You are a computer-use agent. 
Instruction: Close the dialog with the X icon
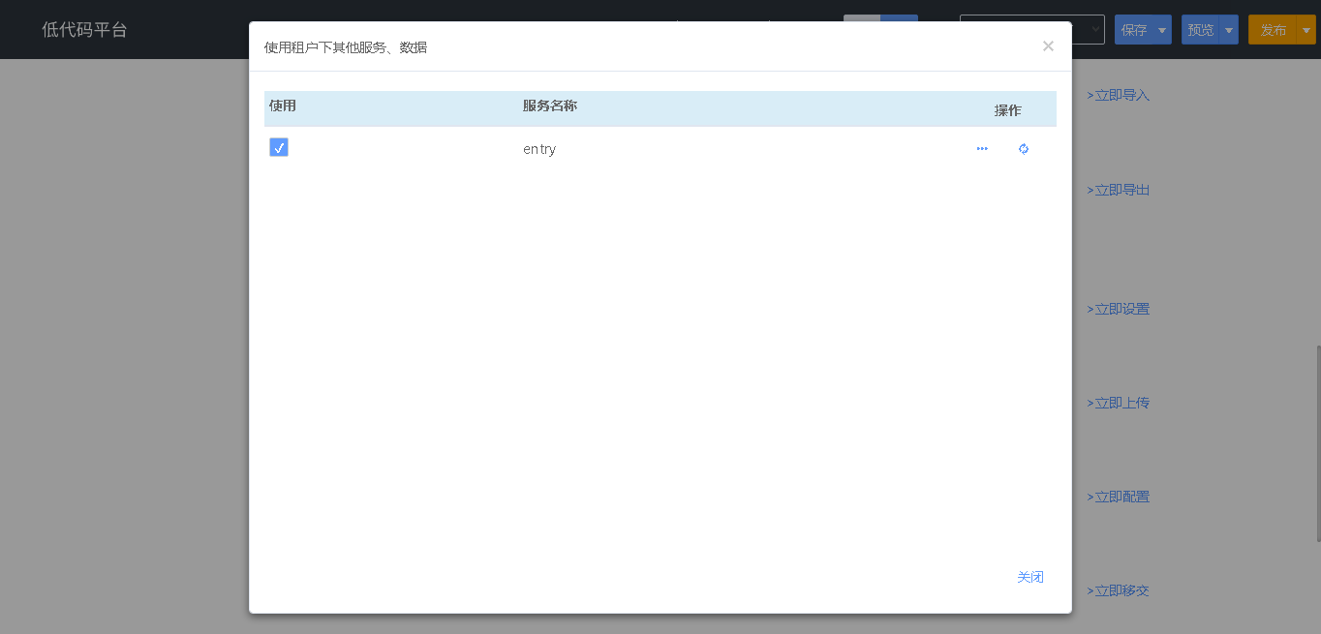pyautogui.click(x=1048, y=46)
